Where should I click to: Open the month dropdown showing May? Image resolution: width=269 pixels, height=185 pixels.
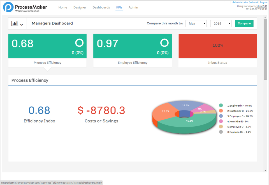pos(196,23)
